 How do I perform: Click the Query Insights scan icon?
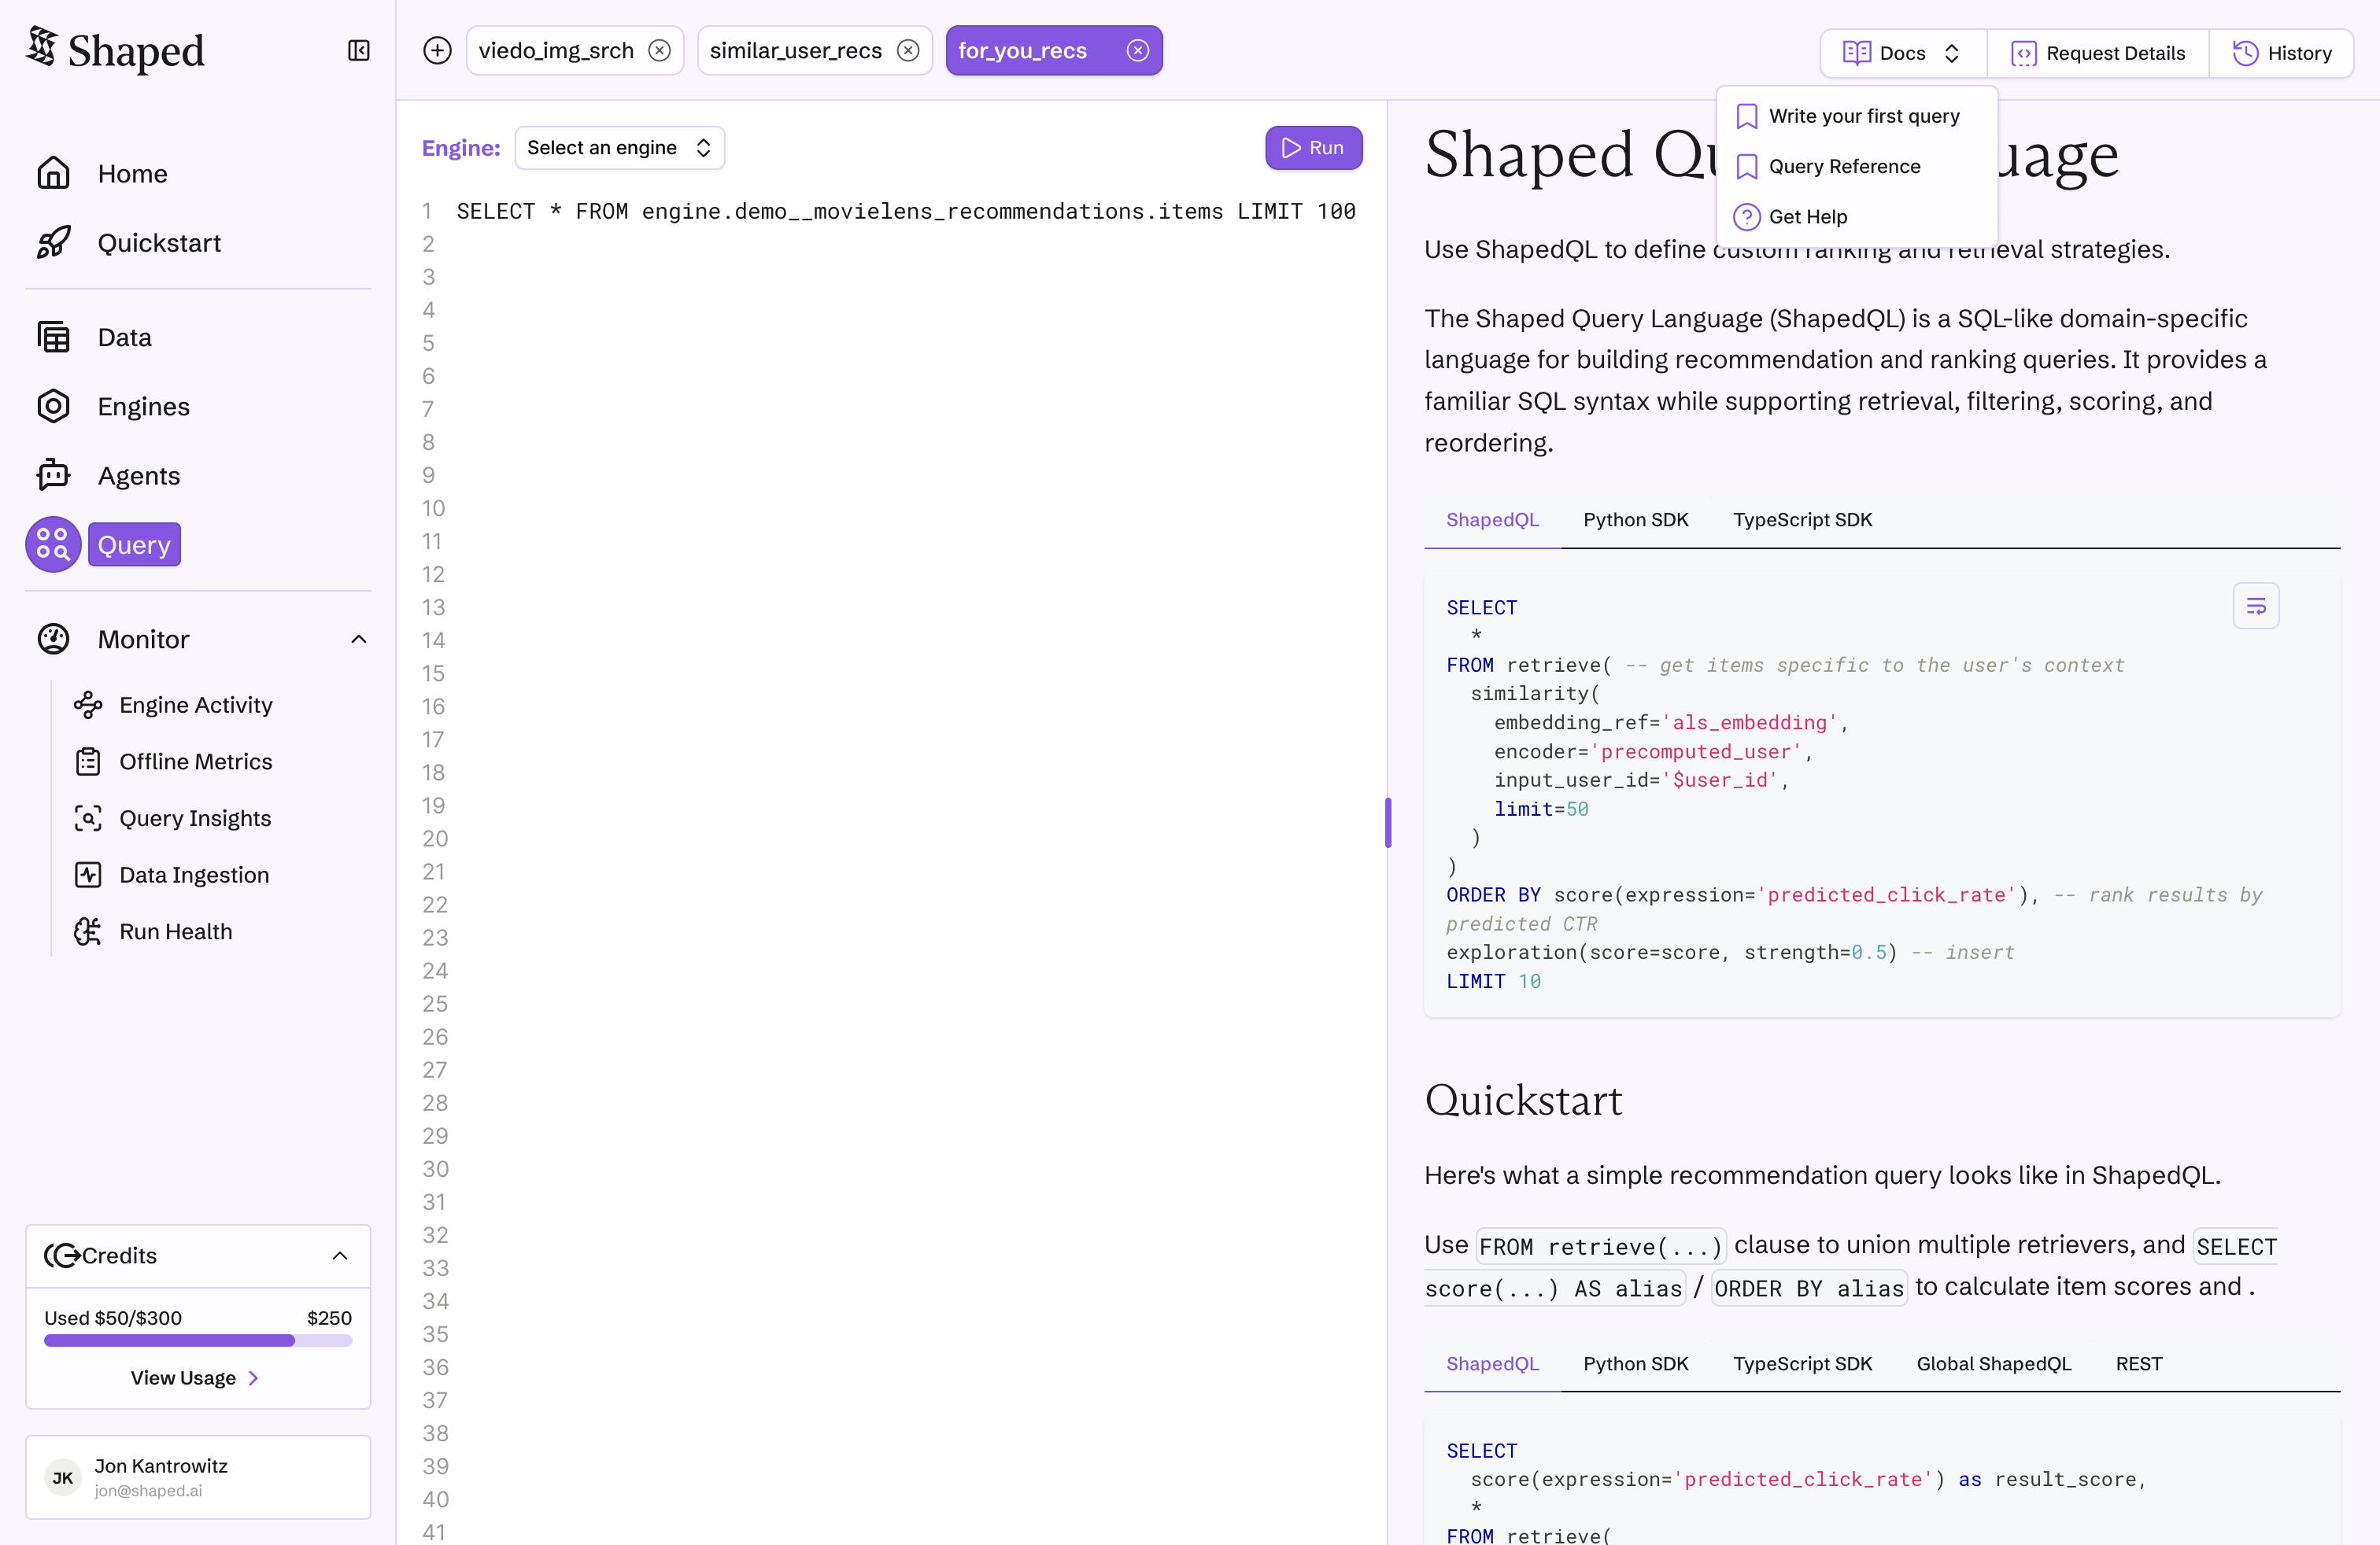[88, 818]
